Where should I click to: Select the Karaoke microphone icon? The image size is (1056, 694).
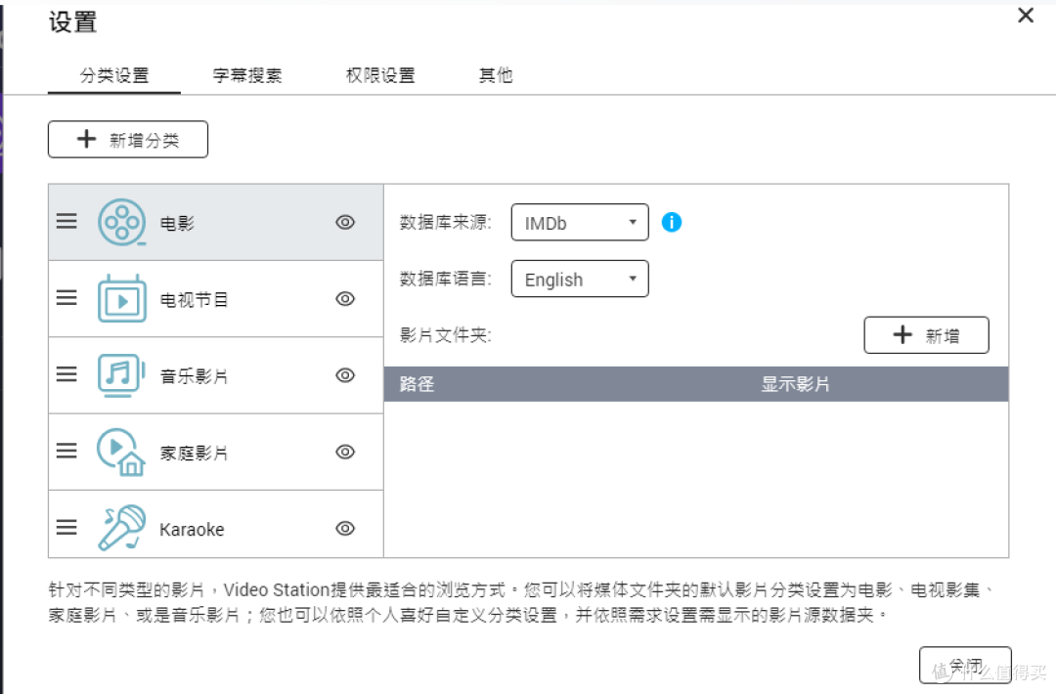[119, 527]
